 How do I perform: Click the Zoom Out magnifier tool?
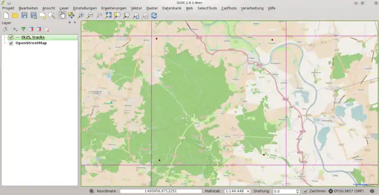[90, 16]
